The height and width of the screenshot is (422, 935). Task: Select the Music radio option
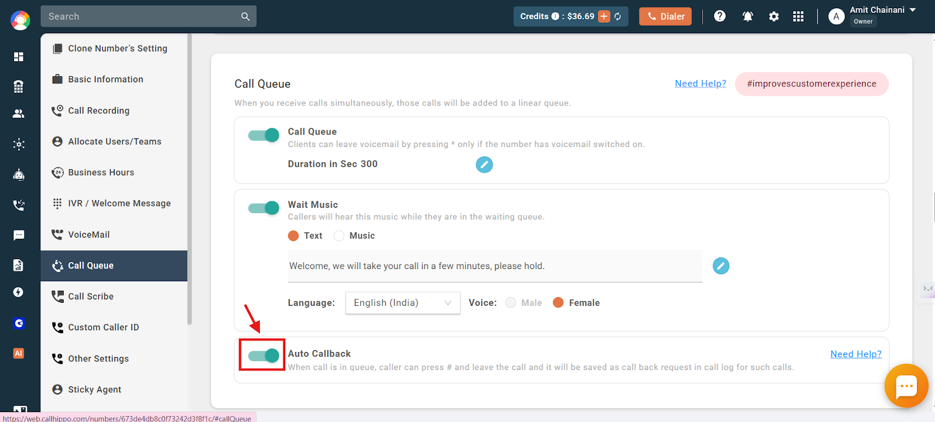coord(339,236)
